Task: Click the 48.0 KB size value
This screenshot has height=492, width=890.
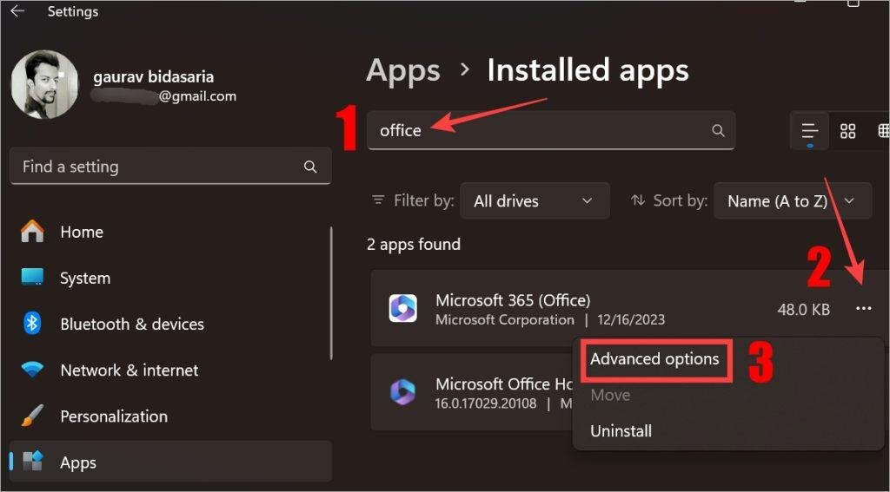Action: [x=803, y=310]
